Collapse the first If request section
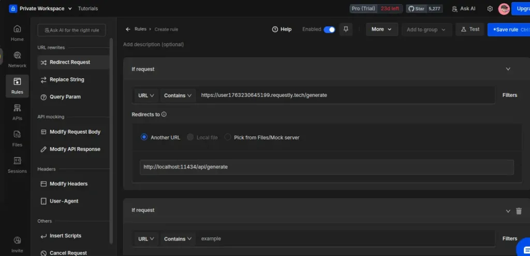Viewport: 530px width, 256px height. pyautogui.click(x=508, y=69)
